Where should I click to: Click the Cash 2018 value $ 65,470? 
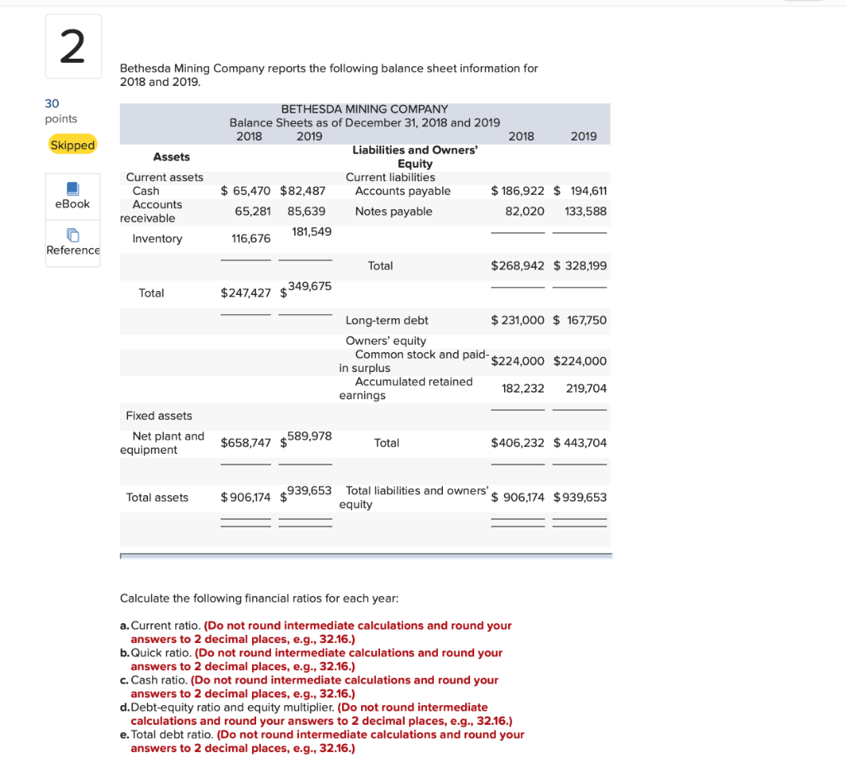coord(245,191)
